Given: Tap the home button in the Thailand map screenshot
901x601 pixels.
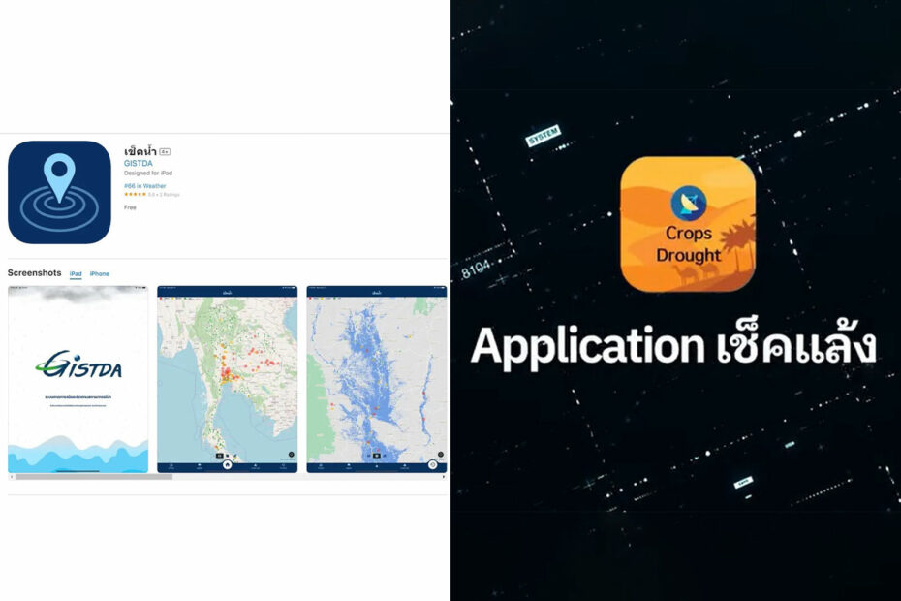Looking at the screenshot, I should [x=227, y=464].
